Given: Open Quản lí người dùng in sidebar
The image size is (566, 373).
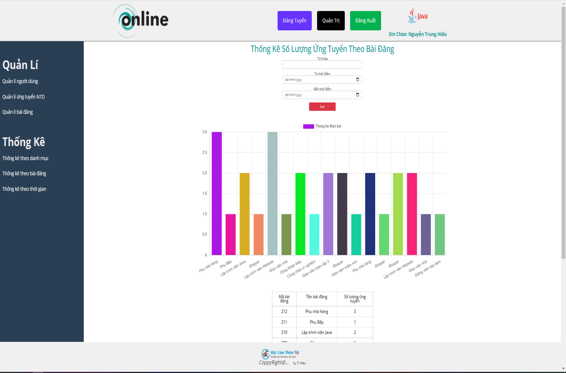Looking at the screenshot, I should (x=20, y=81).
